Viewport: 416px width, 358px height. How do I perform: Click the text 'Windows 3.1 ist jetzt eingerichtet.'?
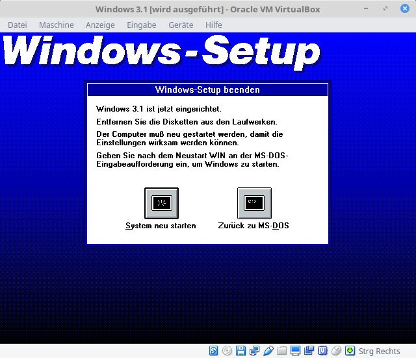(159, 109)
